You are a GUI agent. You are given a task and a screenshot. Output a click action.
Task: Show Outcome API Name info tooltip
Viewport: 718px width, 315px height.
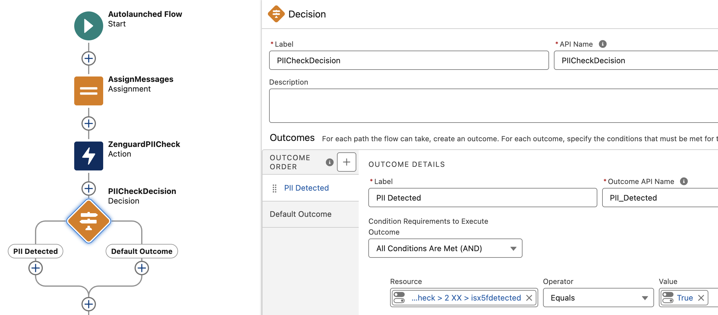tap(684, 181)
